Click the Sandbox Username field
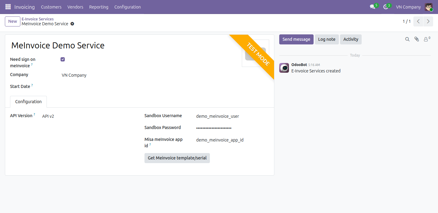The width and height of the screenshot is (438, 213). 233,116
